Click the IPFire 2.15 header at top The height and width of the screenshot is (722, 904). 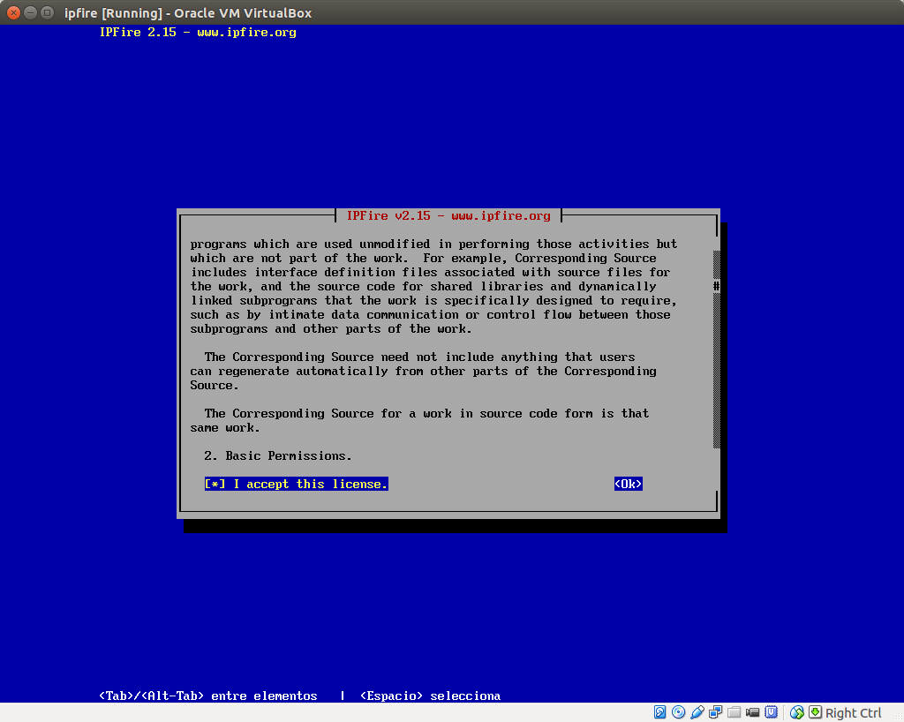click(198, 32)
